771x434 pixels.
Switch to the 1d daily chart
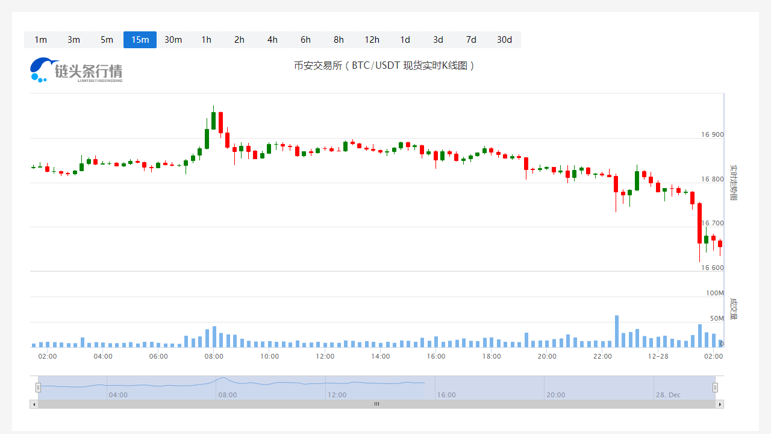405,40
